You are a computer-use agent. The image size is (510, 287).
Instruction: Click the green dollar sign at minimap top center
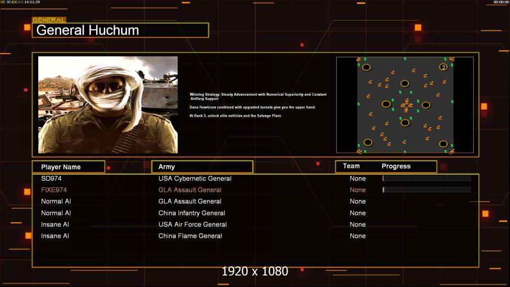point(405,59)
